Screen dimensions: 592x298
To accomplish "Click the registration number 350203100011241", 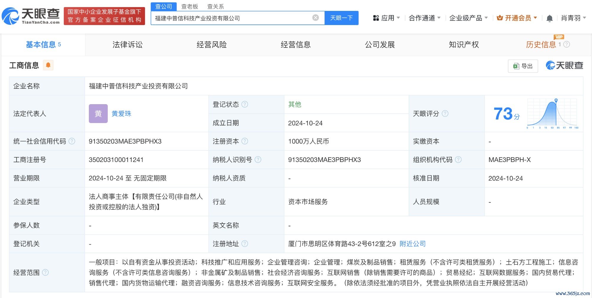I will click(116, 160).
